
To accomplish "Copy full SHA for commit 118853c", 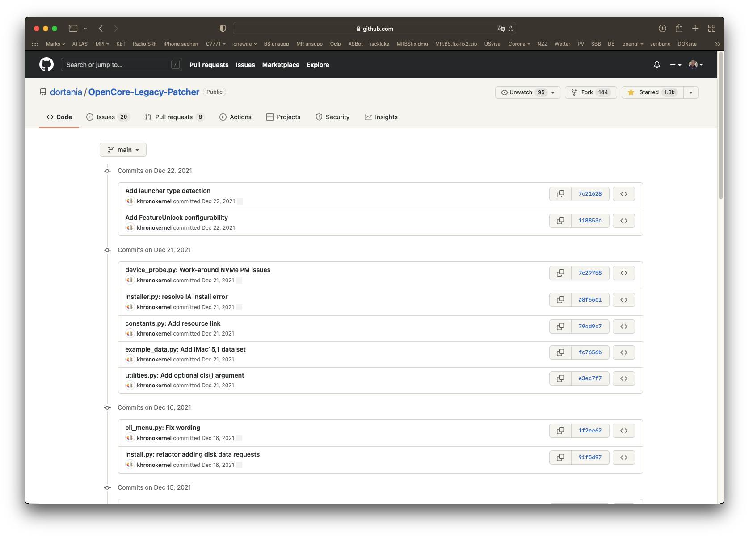I will point(560,221).
